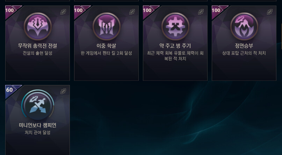This screenshot has width=282, height=155.
Task: Click the 이중 학살 challenge emblem
Action: (107, 26)
